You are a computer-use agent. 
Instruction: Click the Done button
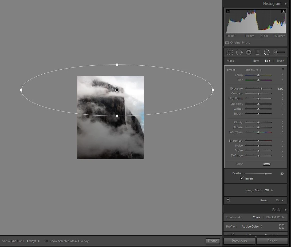click(213, 241)
